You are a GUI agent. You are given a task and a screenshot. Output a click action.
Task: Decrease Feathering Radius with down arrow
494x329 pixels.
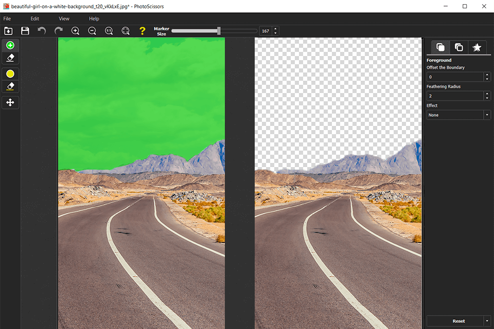487,98
